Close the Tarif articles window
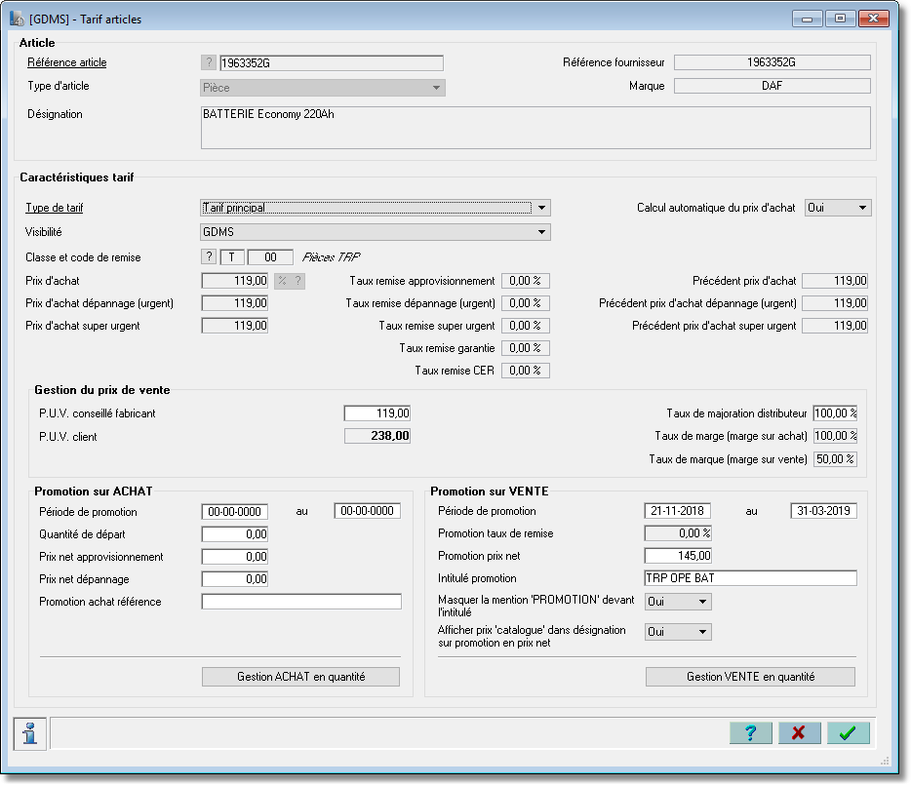 [x=873, y=19]
